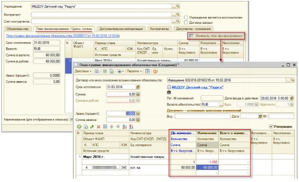Screen dimensions: 299x182
Task: Open ellipsis selector in Контрагент field
Action: (x=174, y=14)
